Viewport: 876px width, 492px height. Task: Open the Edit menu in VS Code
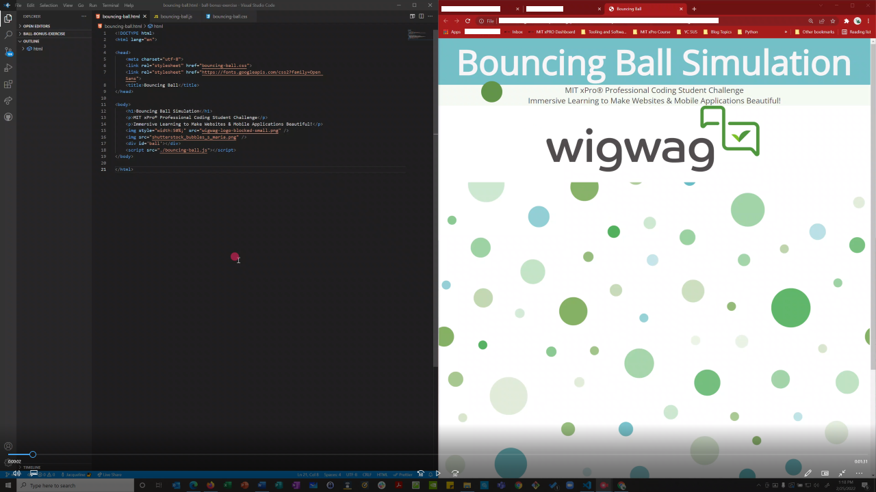(31, 5)
